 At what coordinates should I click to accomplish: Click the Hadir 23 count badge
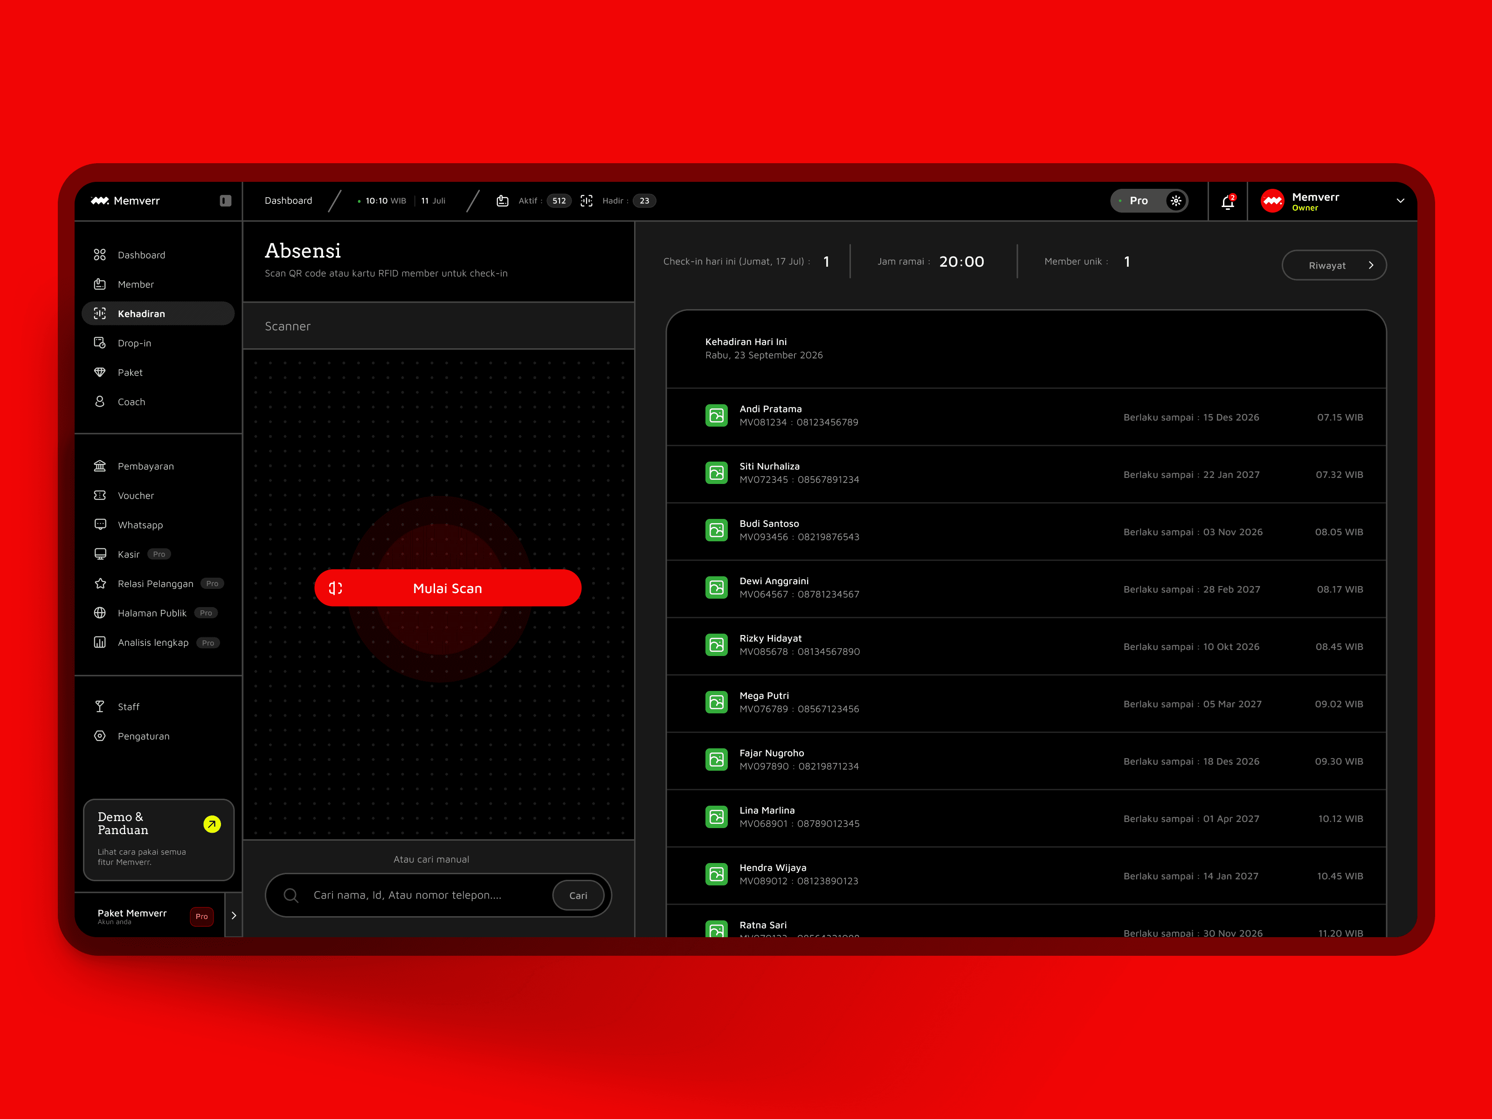click(x=644, y=200)
